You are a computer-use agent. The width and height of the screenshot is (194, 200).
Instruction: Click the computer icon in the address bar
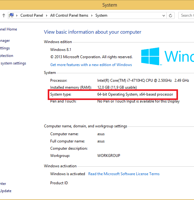pyautogui.click(x=12, y=15)
